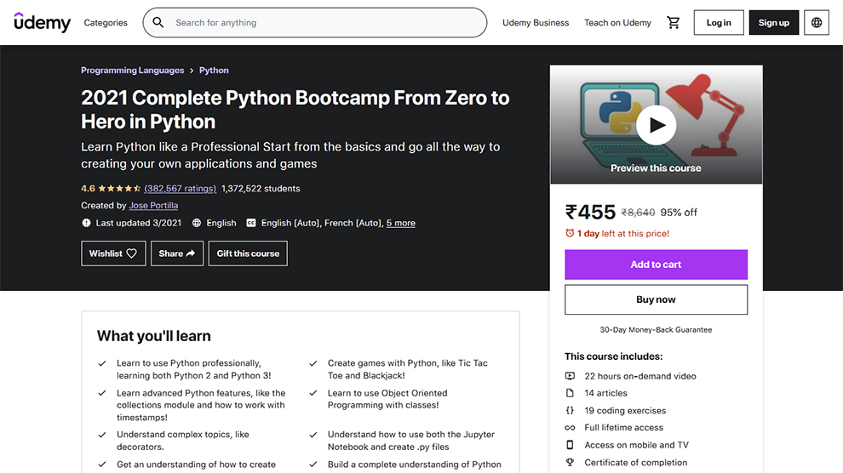Click the last updated alert icon

coord(86,223)
